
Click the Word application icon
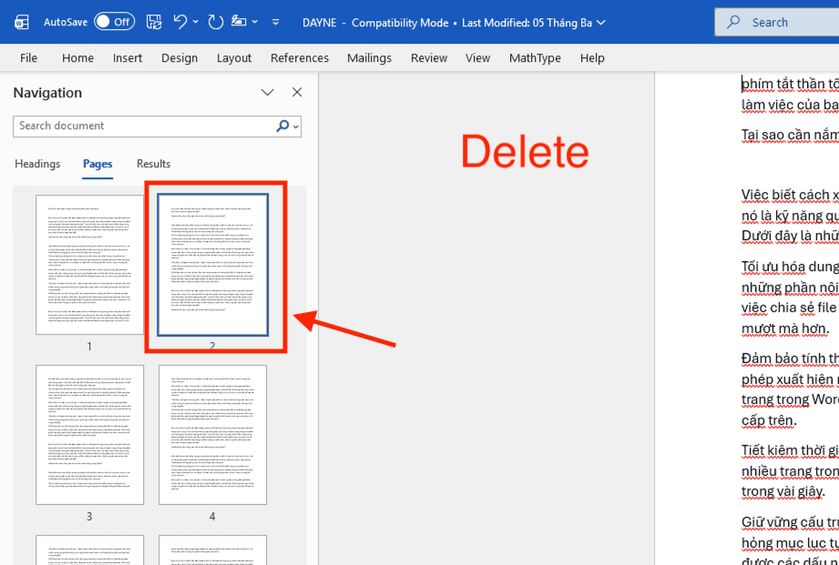point(22,23)
